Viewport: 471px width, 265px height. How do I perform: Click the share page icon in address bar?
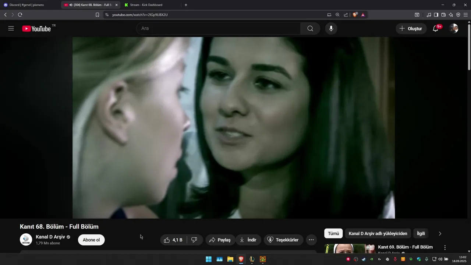pos(346,15)
